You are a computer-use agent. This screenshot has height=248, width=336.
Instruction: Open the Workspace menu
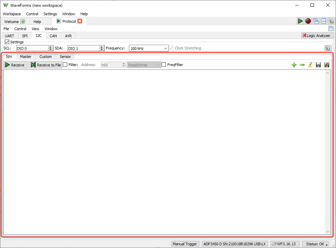(x=12, y=14)
